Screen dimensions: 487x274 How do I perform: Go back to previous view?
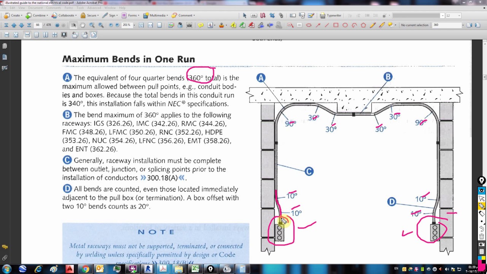(x=57, y=25)
